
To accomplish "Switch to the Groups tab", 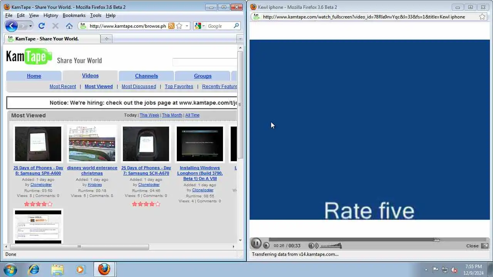I will (203, 76).
